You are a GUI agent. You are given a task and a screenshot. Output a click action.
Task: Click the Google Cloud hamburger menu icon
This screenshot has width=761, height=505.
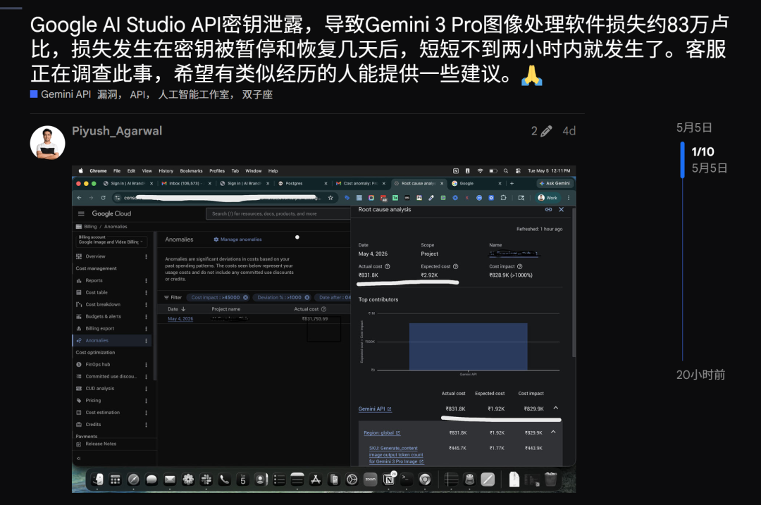pos(81,213)
